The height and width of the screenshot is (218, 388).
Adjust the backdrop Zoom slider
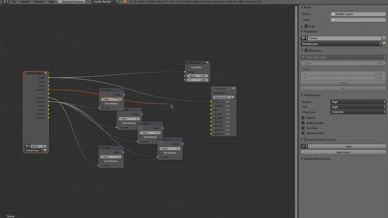pyautogui.click(x=343, y=63)
